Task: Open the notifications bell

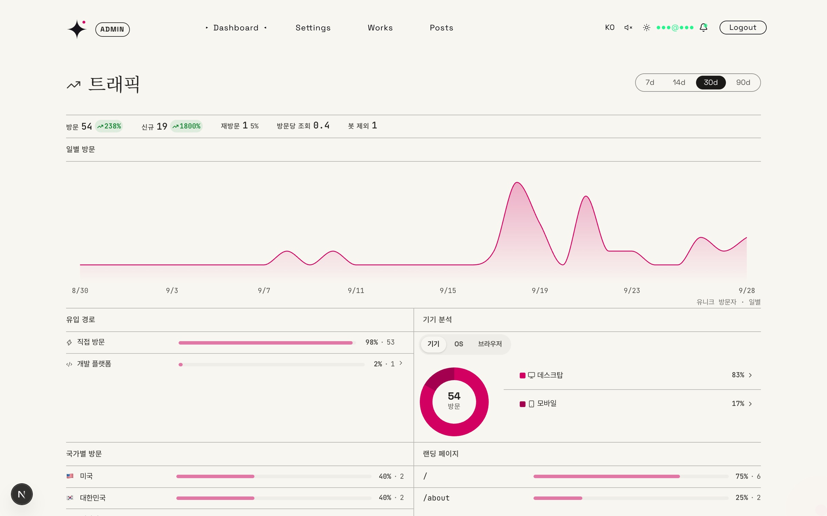Action: click(703, 28)
